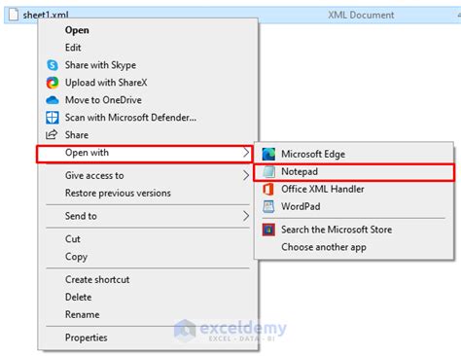The width and height of the screenshot is (461, 356).
Task: Expand the Open with submenu arrow
Action: (246, 153)
